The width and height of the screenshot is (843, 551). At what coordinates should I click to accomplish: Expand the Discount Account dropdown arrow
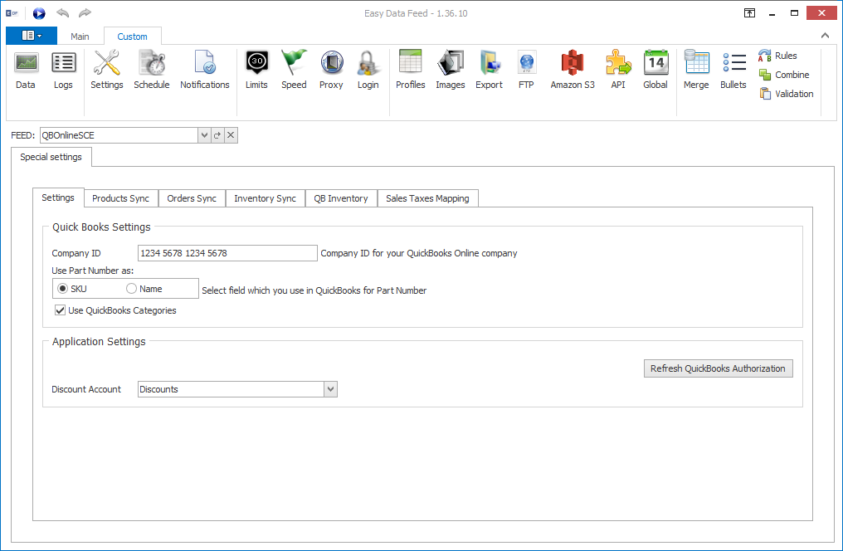click(330, 389)
